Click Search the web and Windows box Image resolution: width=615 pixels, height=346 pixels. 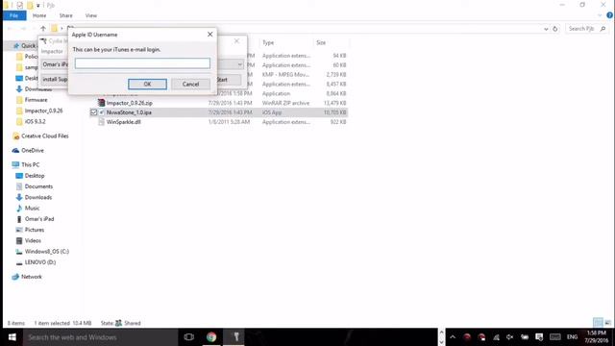pos(100,337)
